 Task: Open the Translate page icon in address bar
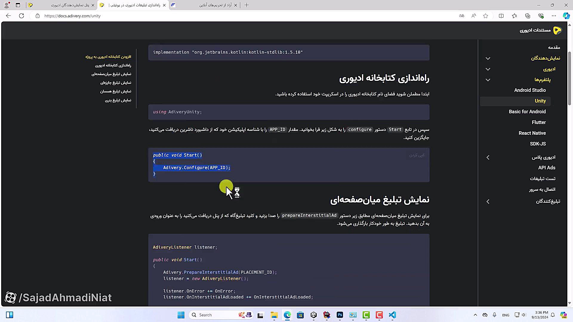[x=462, y=16]
